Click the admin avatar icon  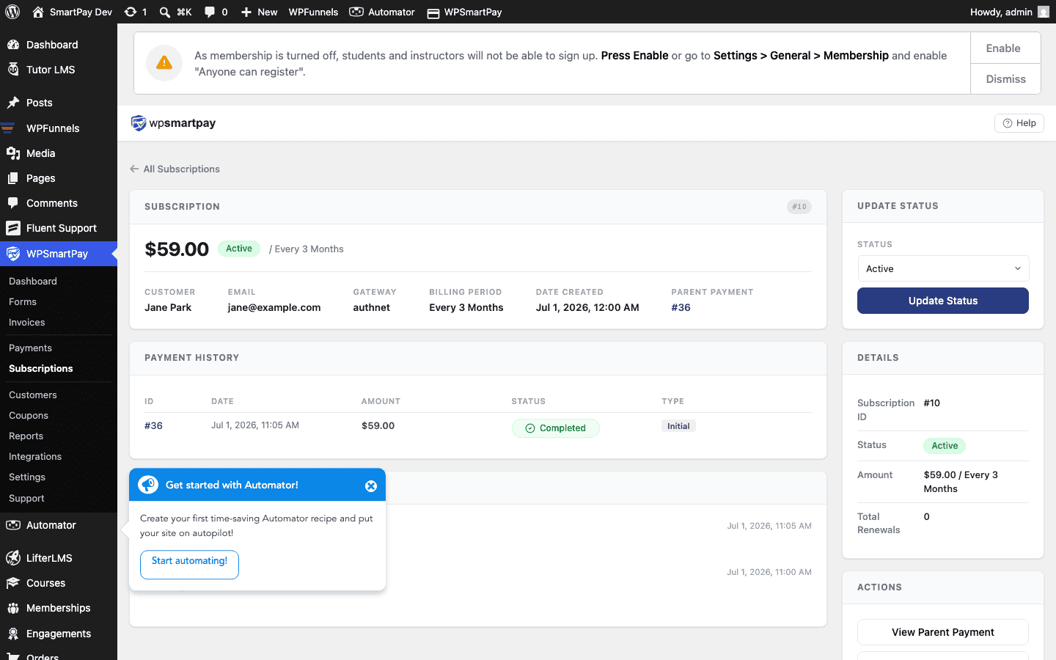click(1044, 12)
